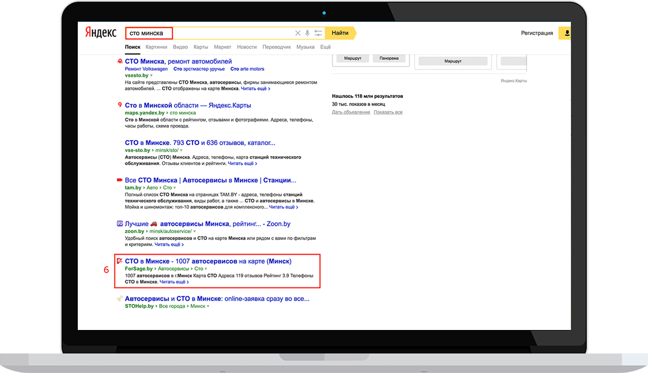Click 'Читать ещё' in the vsesto.by snippet
This screenshot has width=648, height=373.
click(x=256, y=88)
